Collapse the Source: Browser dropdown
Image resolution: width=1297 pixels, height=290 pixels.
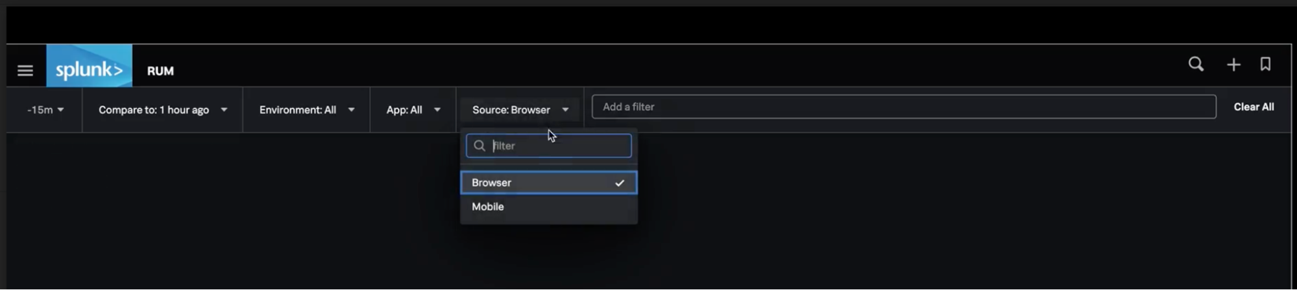(x=520, y=110)
